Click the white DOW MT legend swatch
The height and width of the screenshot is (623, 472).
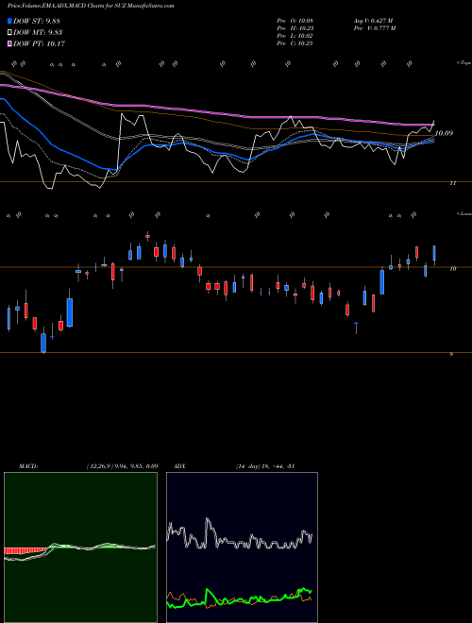pyautogui.click(x=9, y=33)
